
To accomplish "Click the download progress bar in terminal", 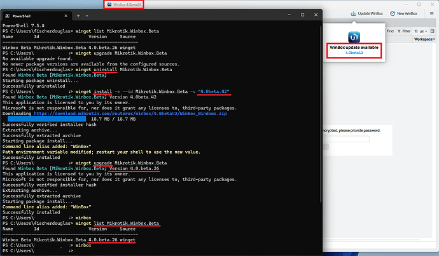I will click(46, 119).
